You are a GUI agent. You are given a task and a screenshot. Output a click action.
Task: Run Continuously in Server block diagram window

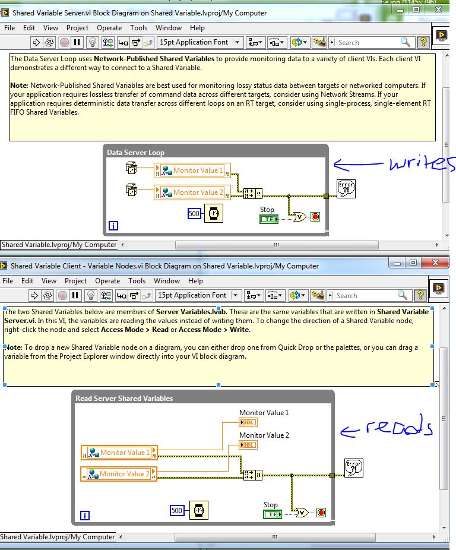coord(49,43)
